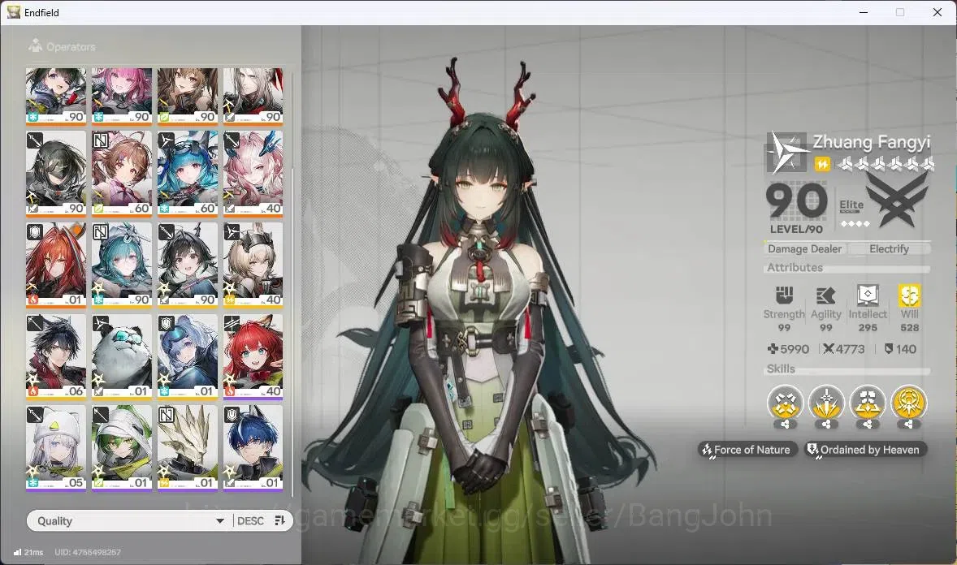
Task: Select blue-haired male operator level 01
Action: coord(253,448)
